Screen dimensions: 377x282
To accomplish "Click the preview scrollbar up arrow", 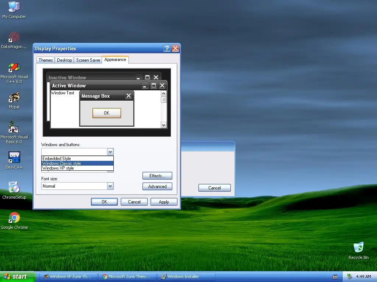I will point(164,94).
